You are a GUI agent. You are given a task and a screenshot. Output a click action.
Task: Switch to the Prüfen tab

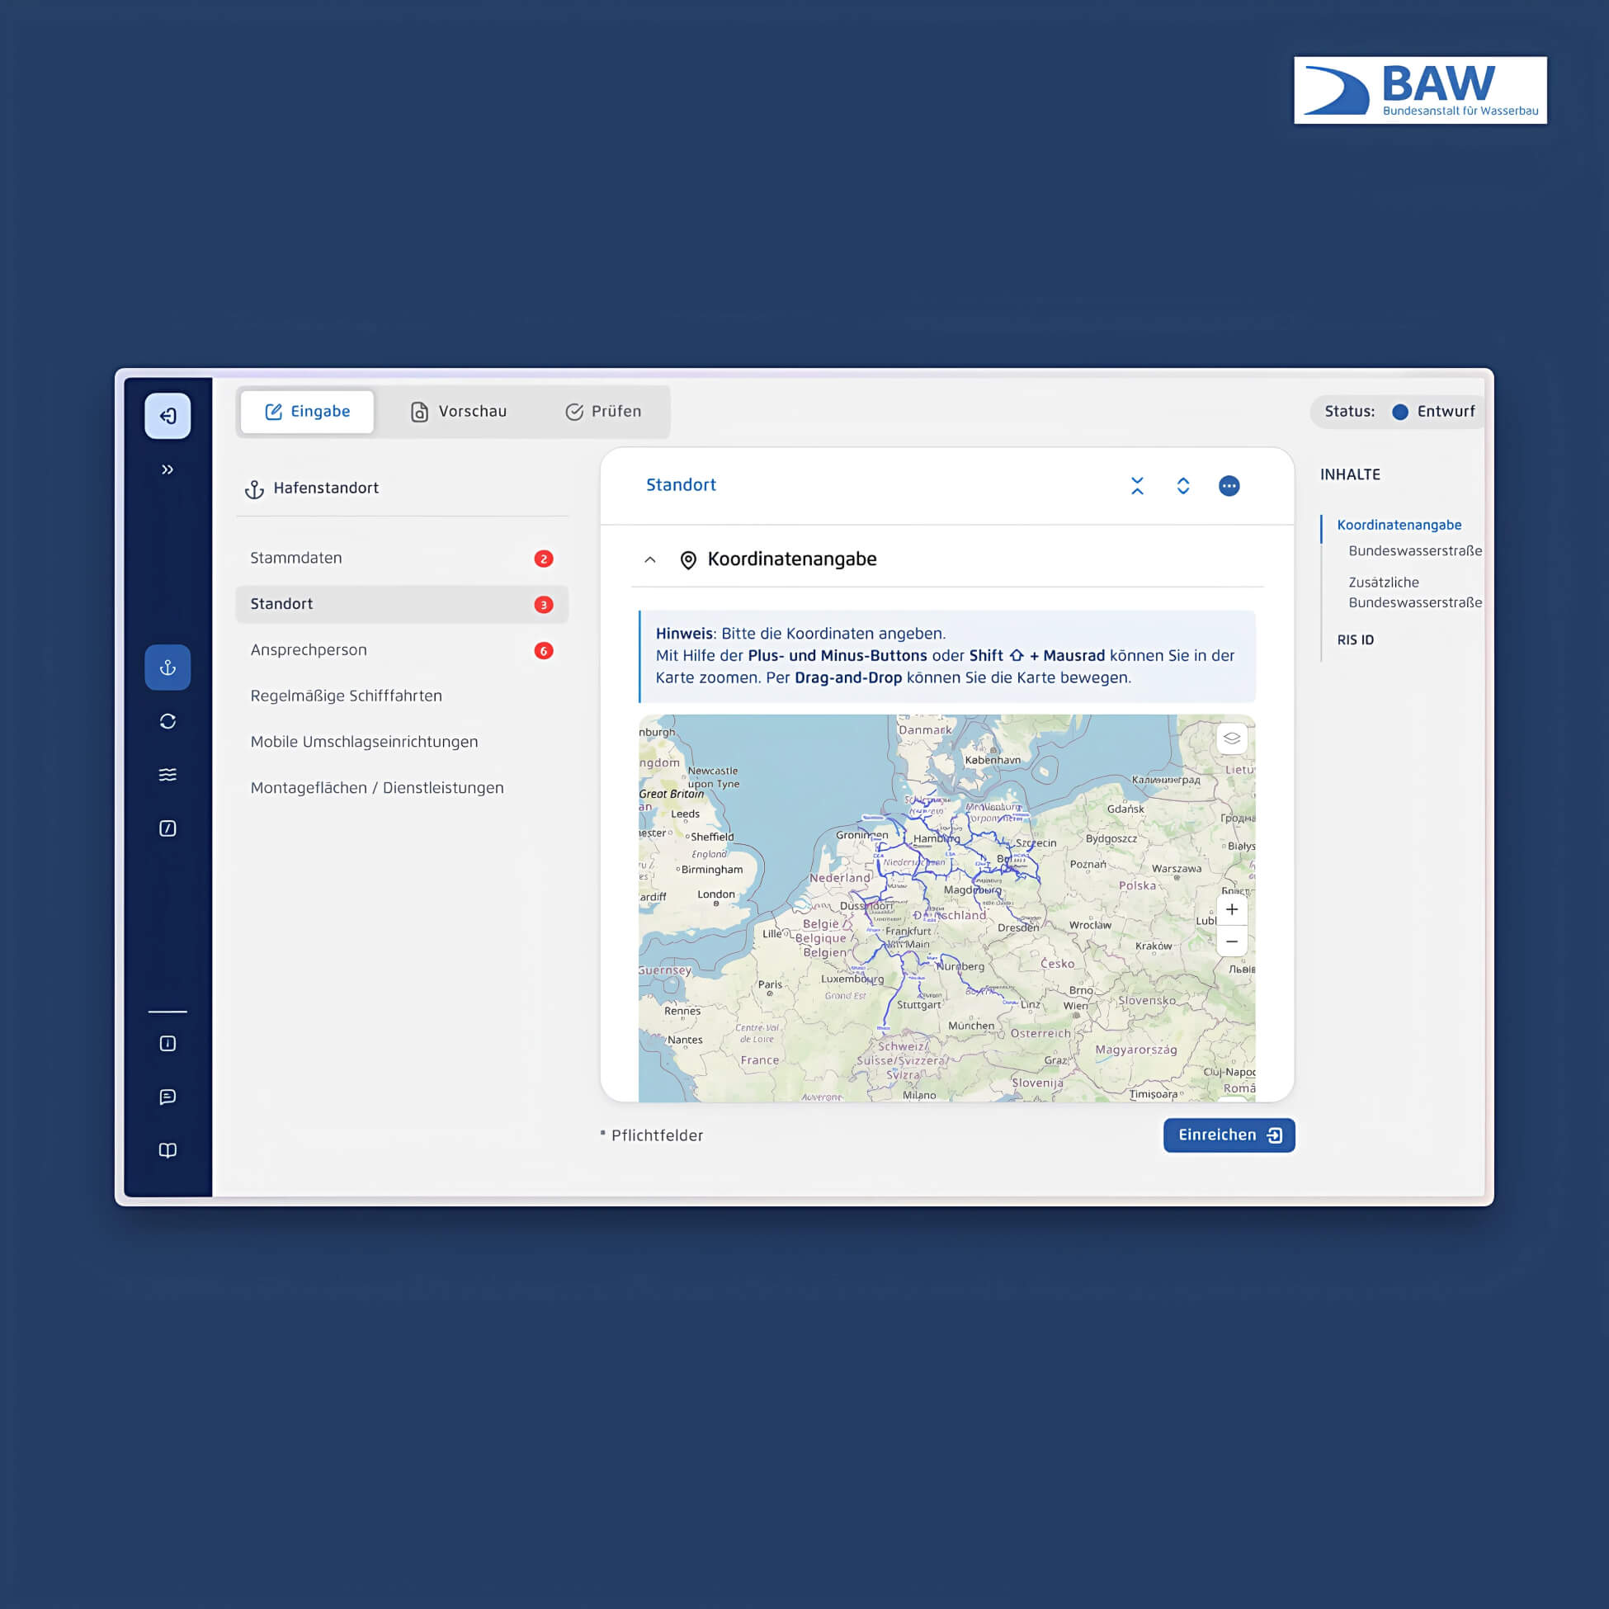pyautogui.click(x=603, y=412)
